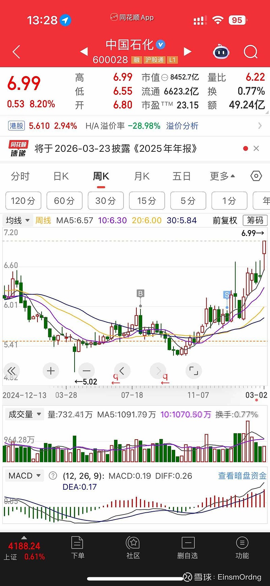Expand chart to fullscreen
270x586 pixels.
point(194,371)
